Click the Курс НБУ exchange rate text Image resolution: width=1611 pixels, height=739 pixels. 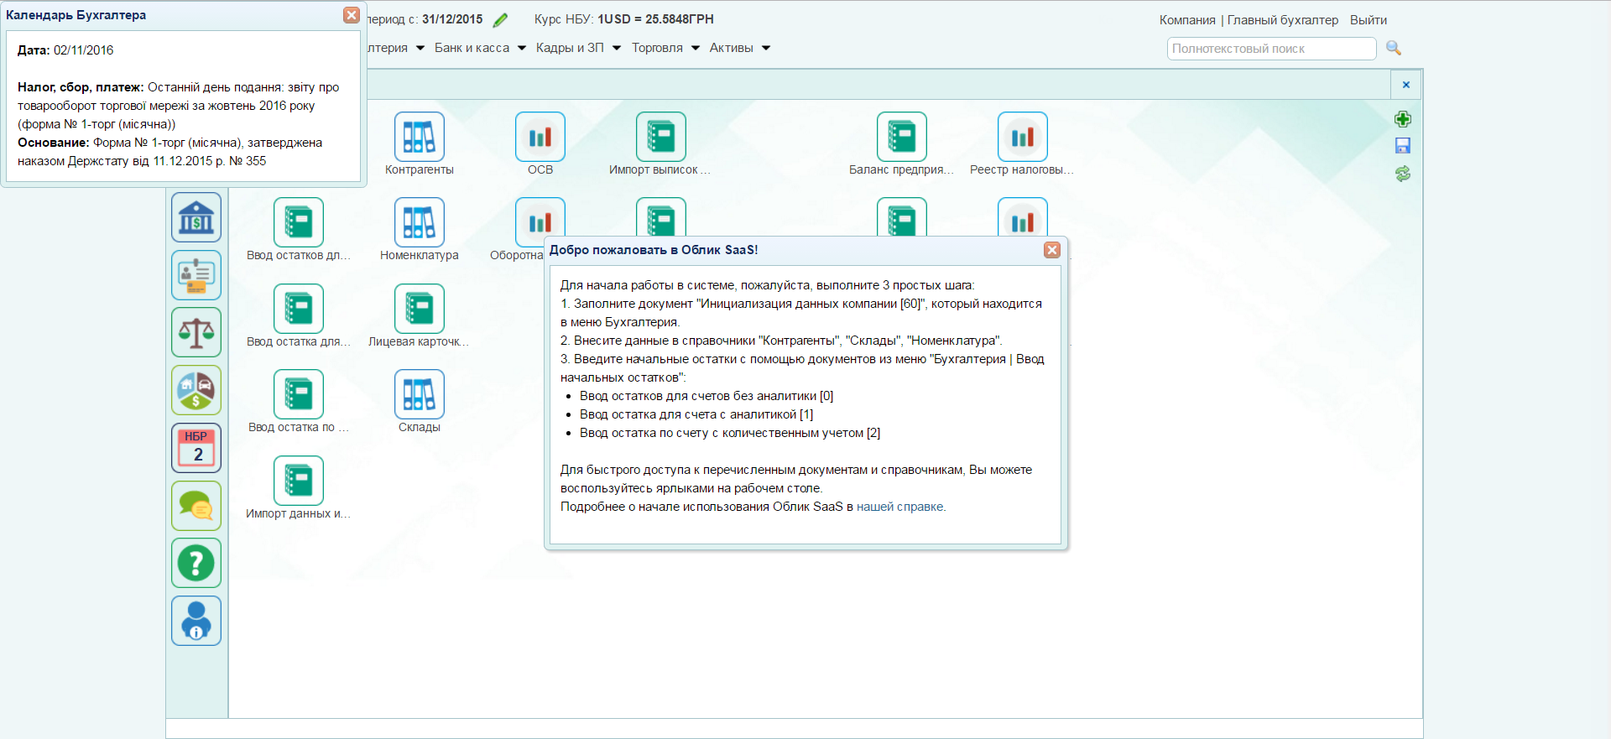624,19
